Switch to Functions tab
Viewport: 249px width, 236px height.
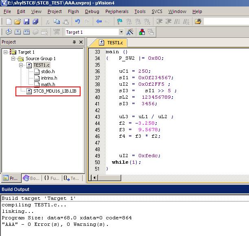tap(52, 178)
